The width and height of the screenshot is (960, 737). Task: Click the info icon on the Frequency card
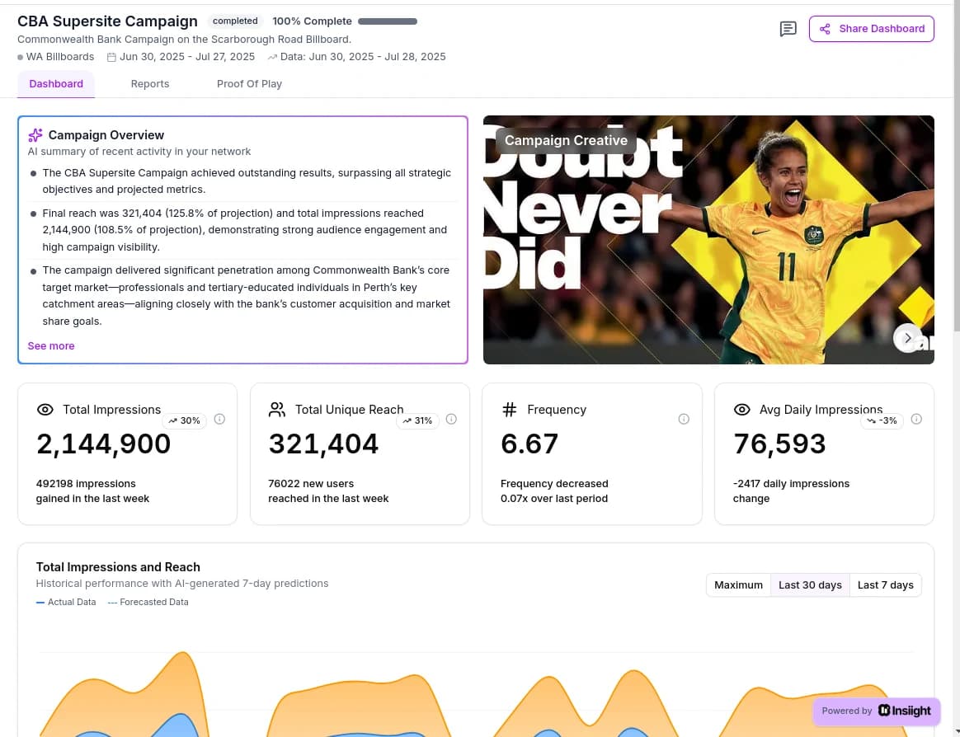pos(684,419)
